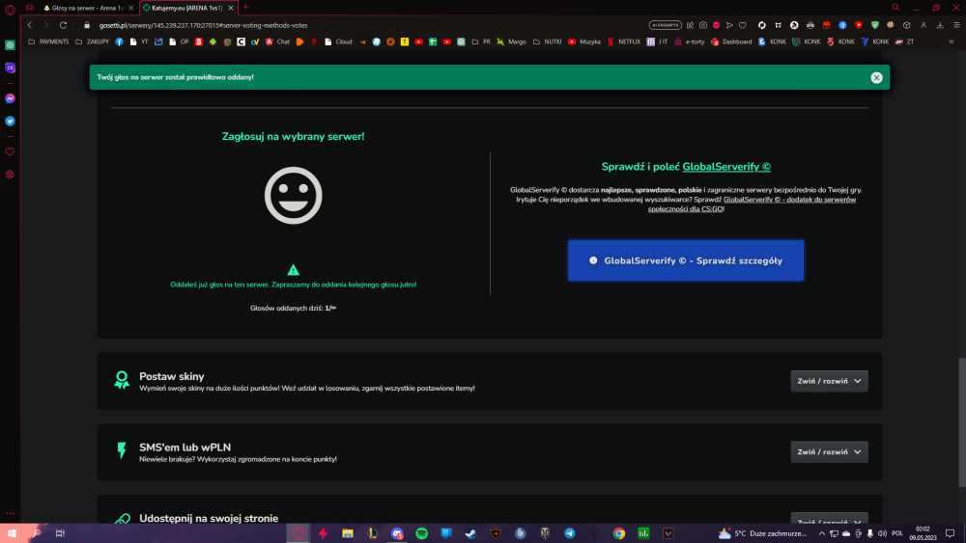This screenshot has width=966, height=543.
Task: Open the Opera main menu icon
Action: [10, 9]
